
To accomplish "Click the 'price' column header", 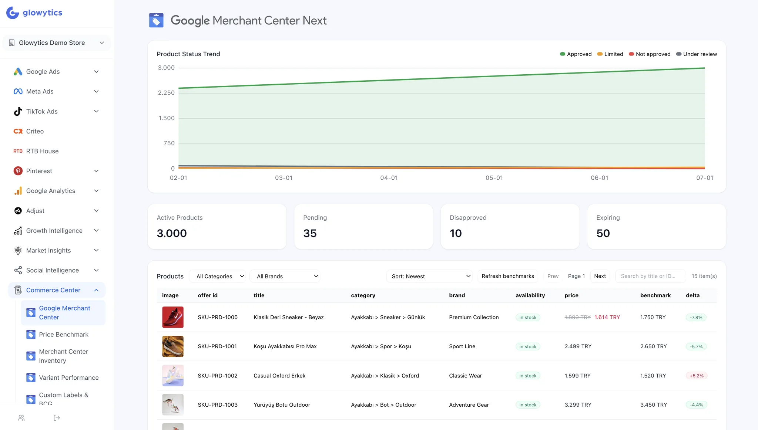I will (x=571, y=295).
